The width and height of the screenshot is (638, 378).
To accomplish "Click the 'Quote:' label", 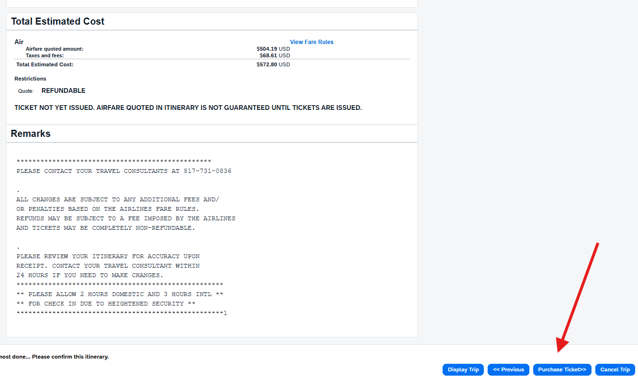I will click(x=26, y=91).
